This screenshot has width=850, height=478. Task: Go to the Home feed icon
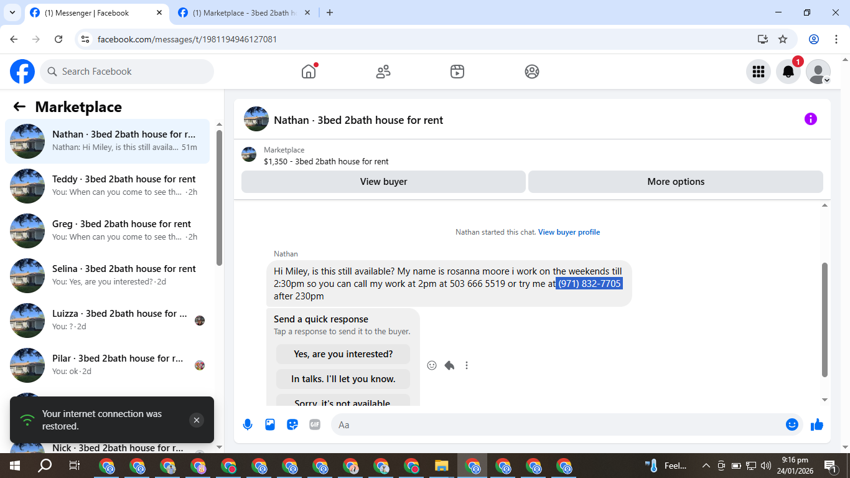(309, 72)
